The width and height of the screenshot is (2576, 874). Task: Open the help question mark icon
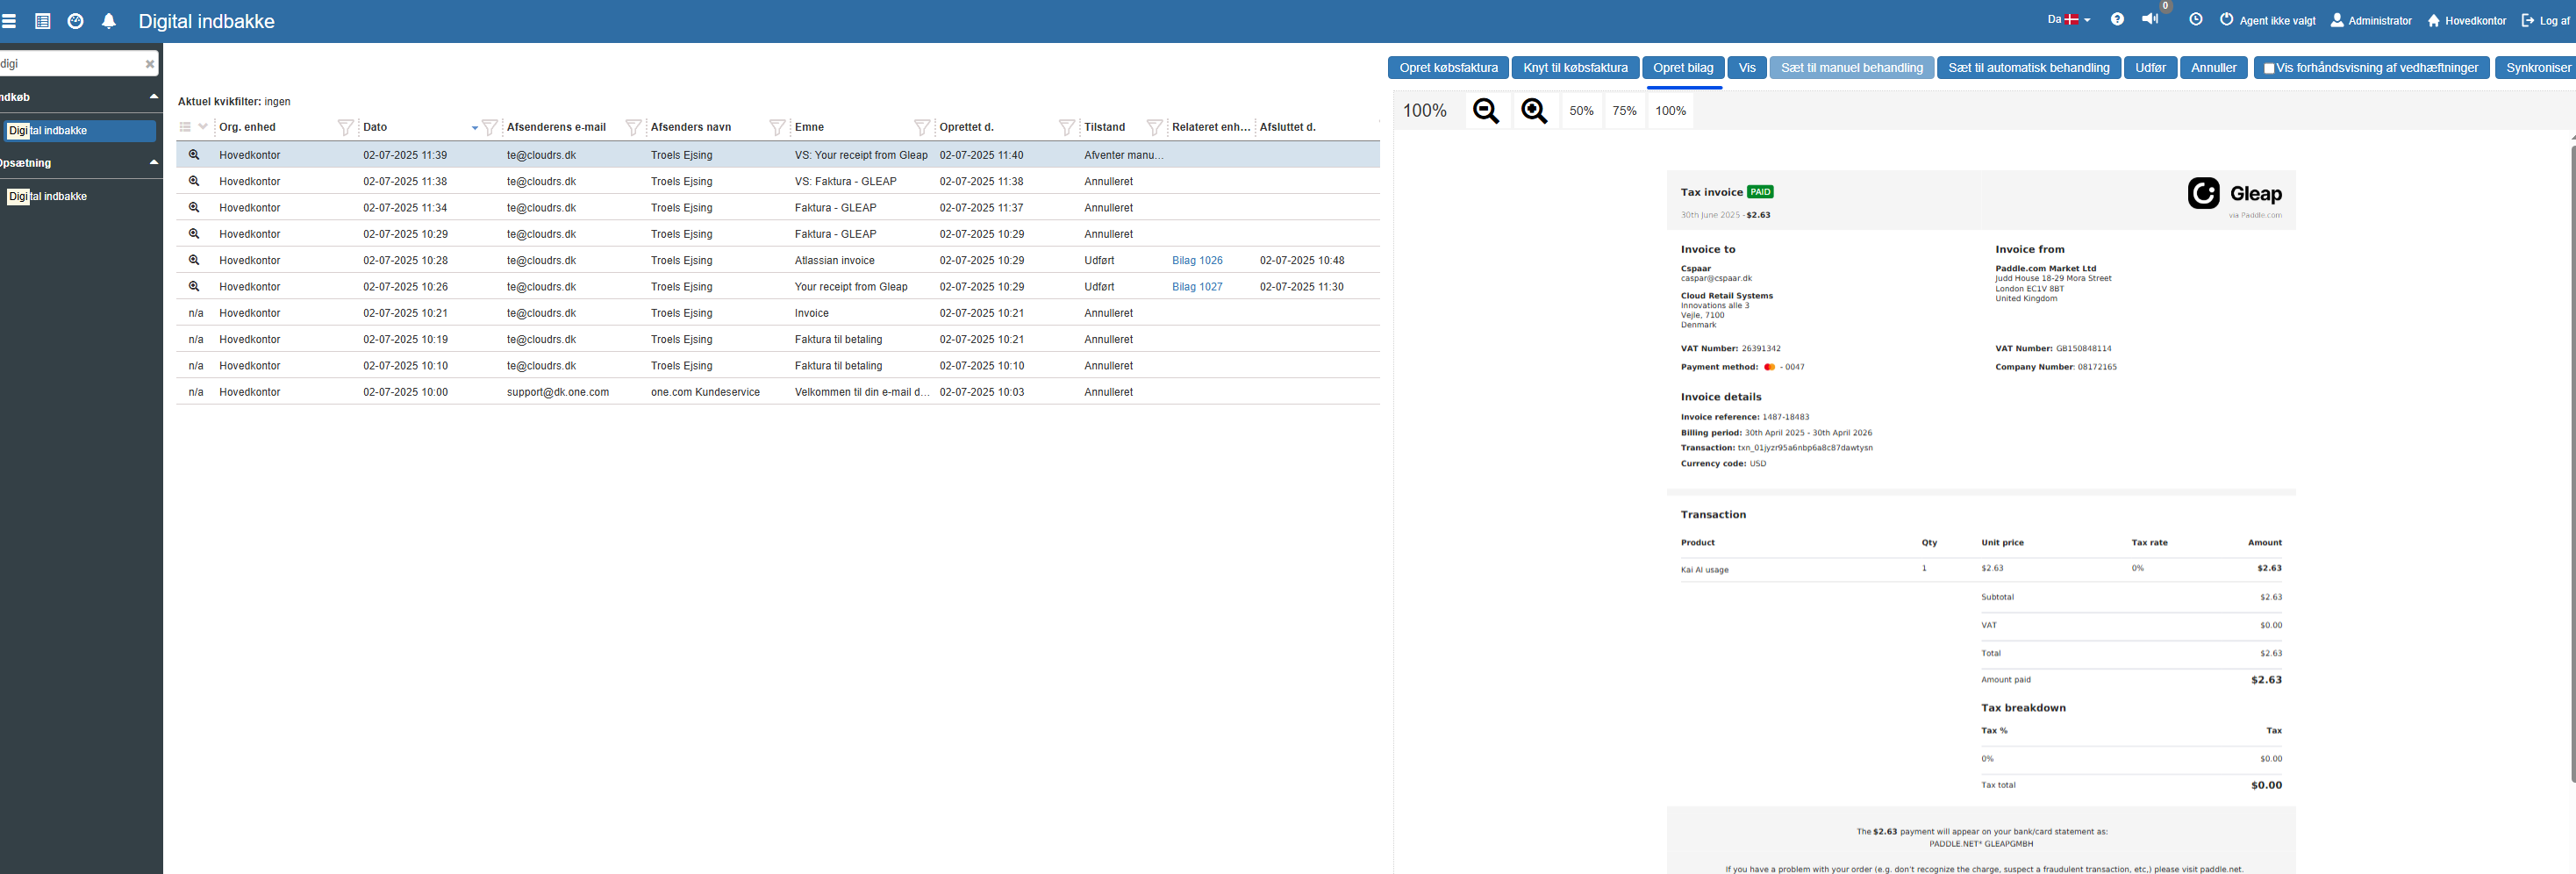2117,20
